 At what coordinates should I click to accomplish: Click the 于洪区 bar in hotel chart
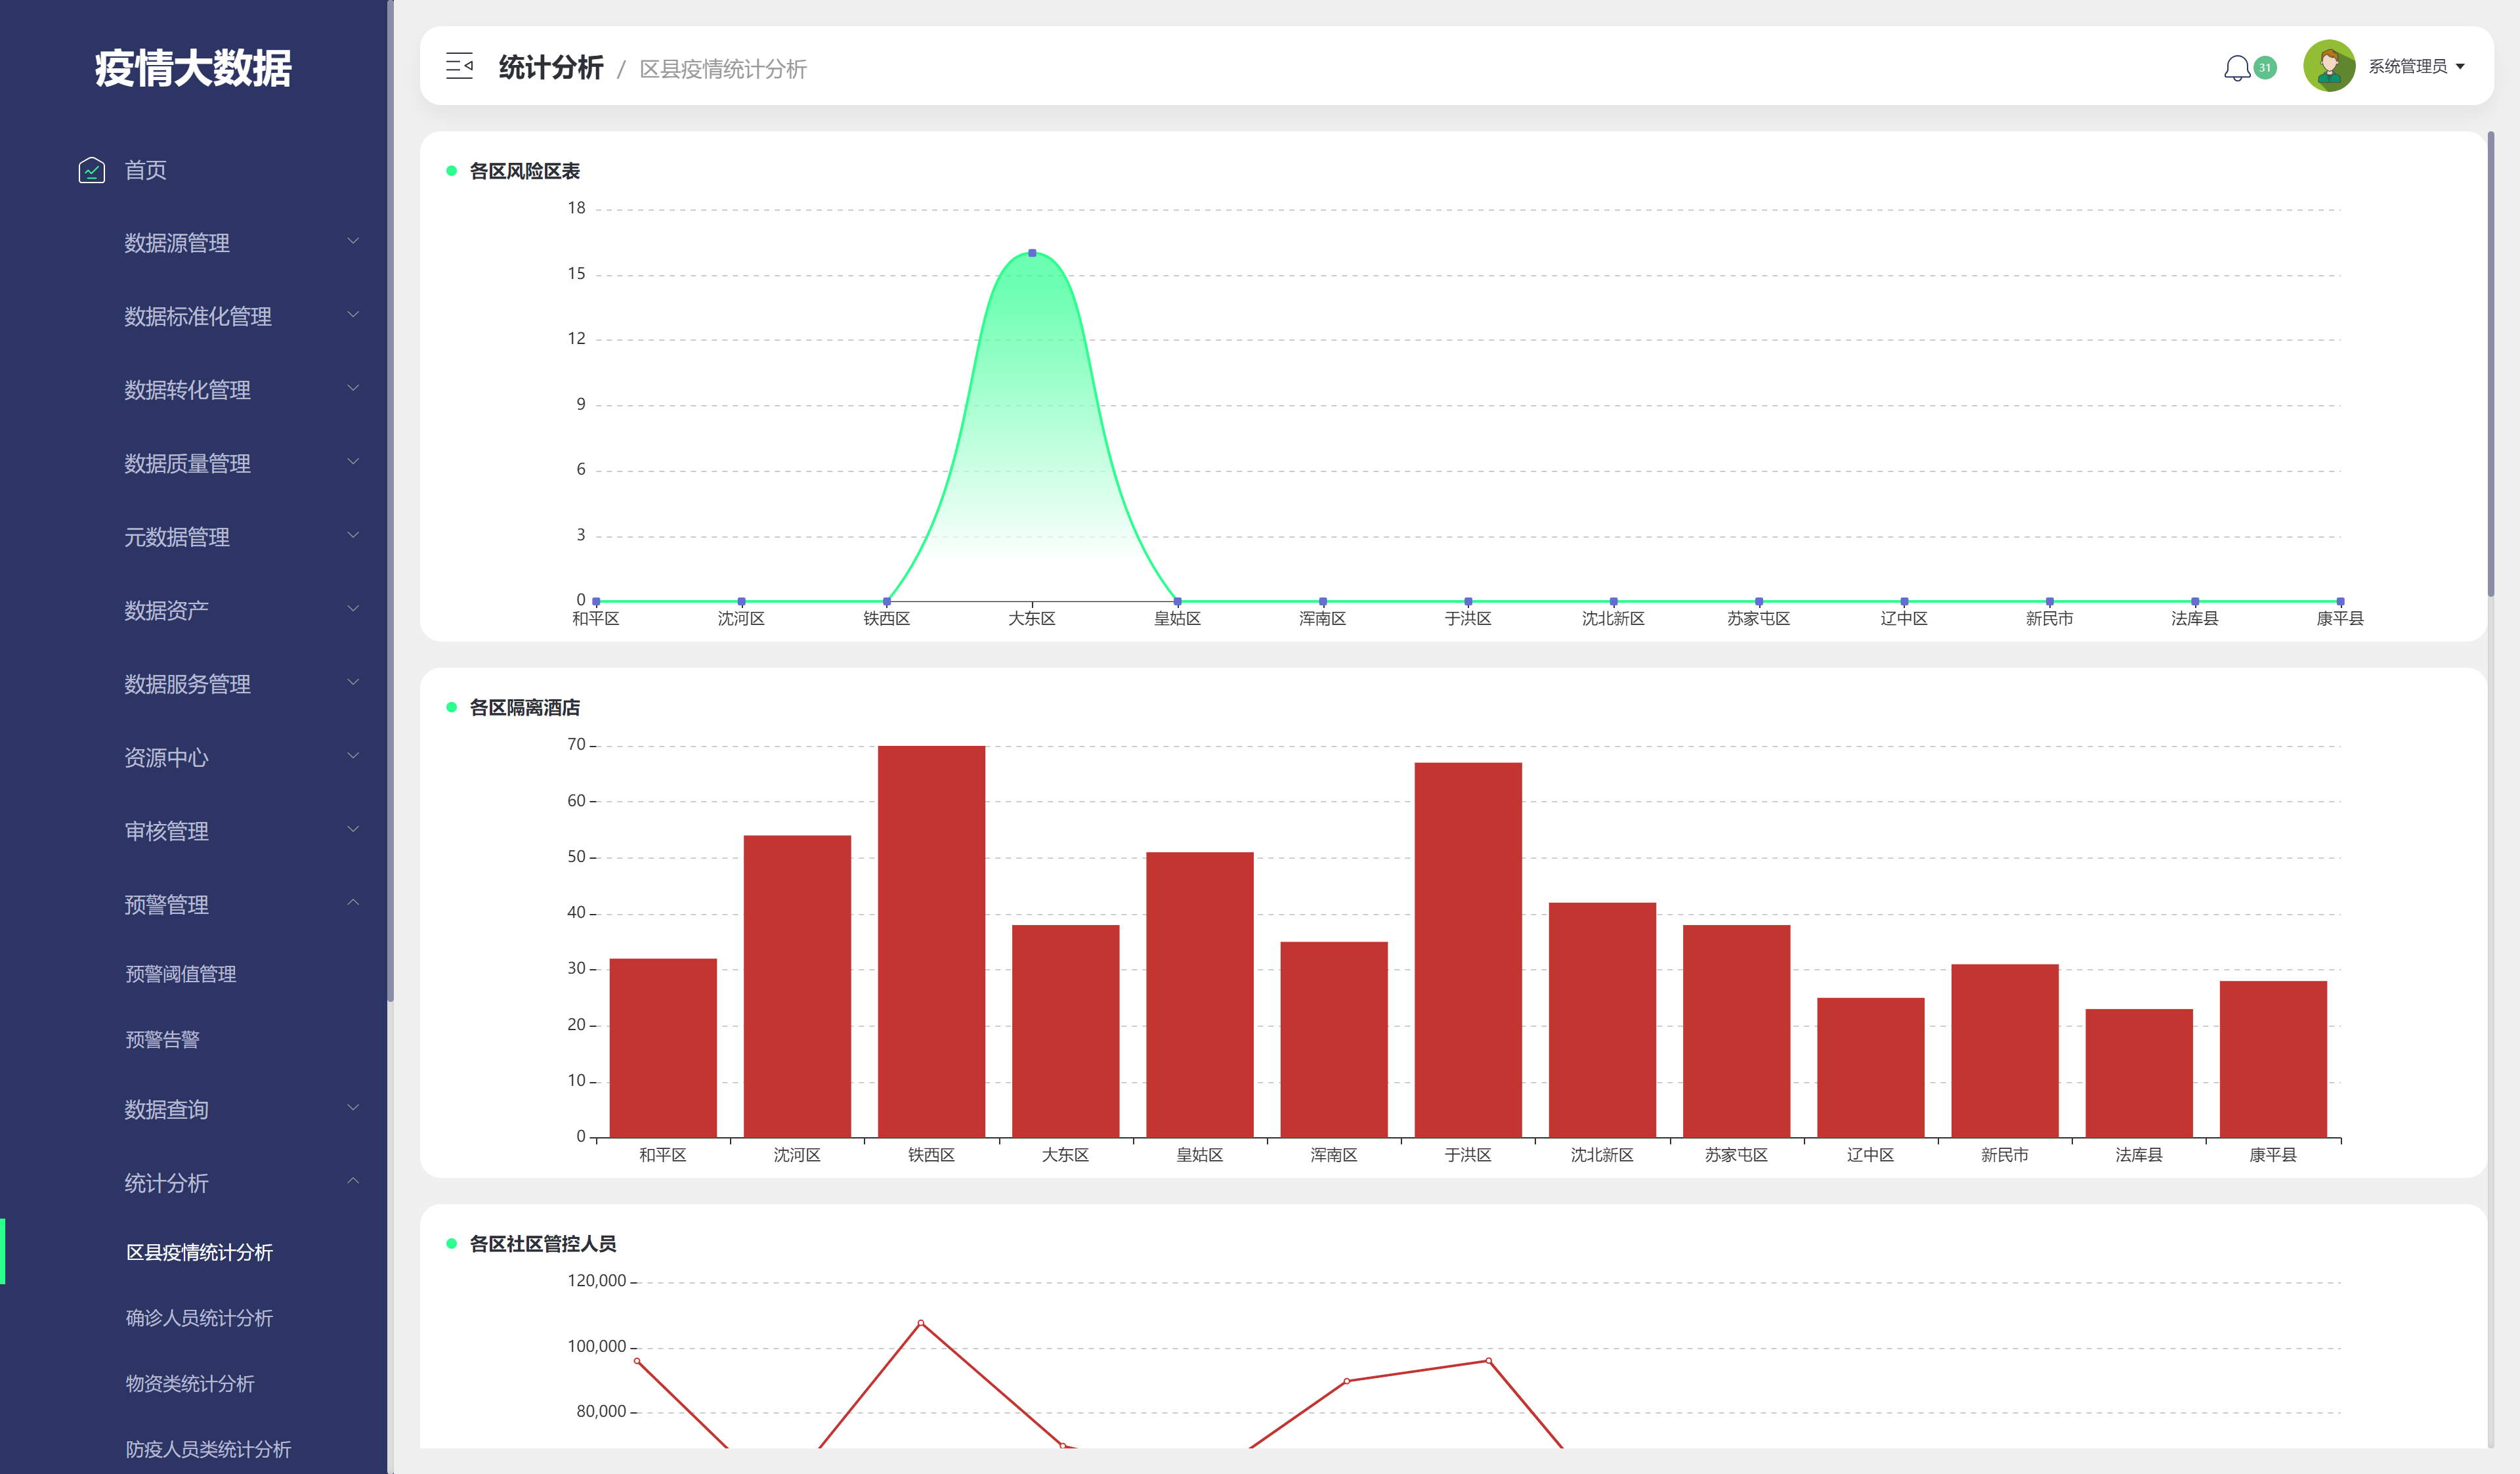tap(1468, 949)
